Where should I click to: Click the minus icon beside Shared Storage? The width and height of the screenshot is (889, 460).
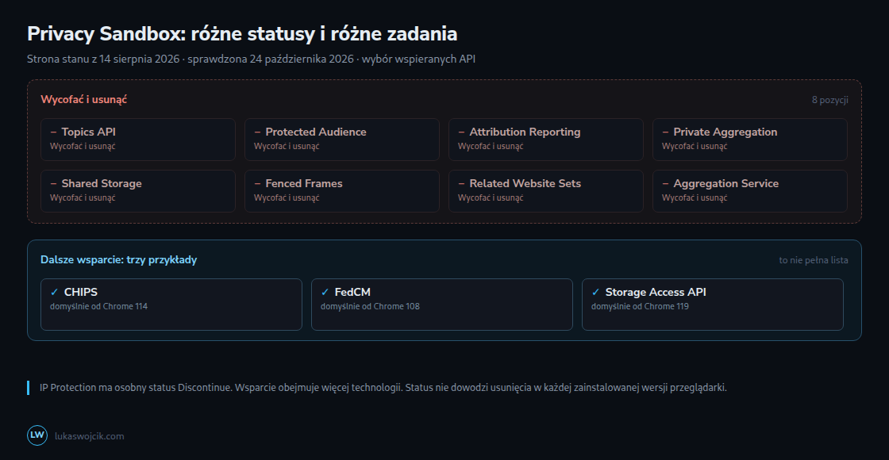coord(53,183)
